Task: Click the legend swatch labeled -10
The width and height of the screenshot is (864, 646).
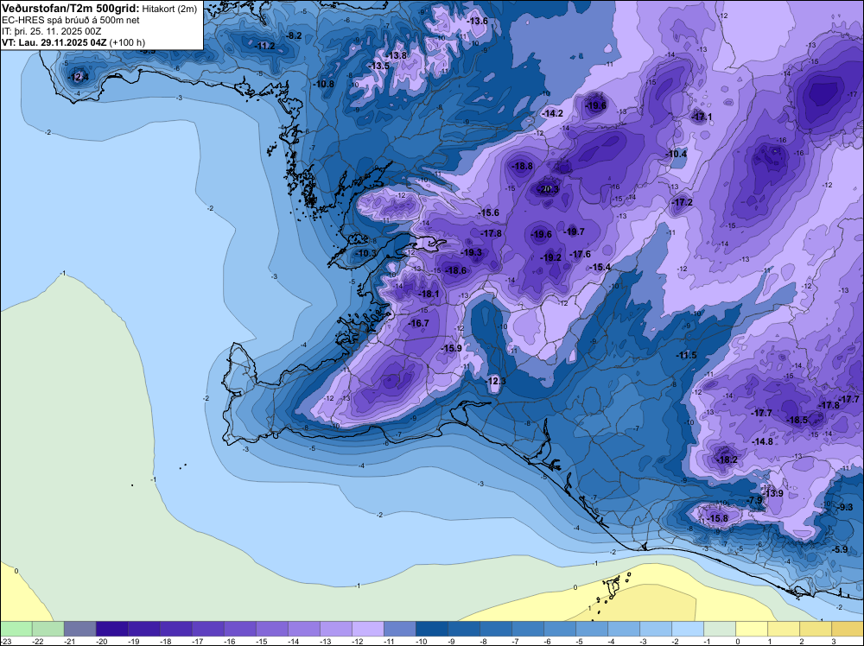Action: 431,629
